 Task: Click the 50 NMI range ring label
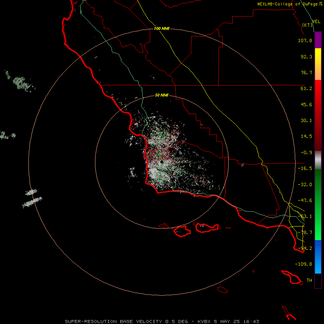click(x=162, y=95)
